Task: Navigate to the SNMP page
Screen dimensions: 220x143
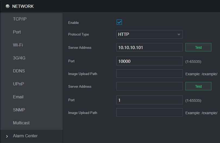Action: tap(19, 110)
